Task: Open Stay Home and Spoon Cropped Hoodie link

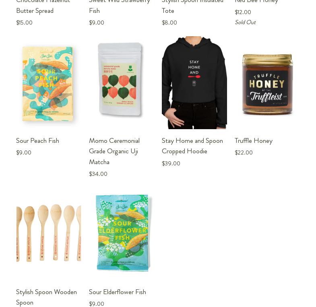Action: pyautogui.click(x=192, y=146)
